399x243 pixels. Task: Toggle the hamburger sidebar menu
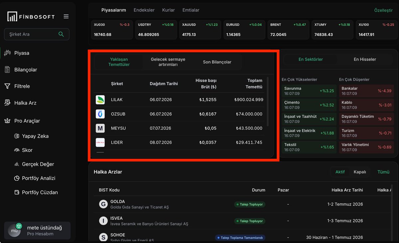tap(66, 17)
